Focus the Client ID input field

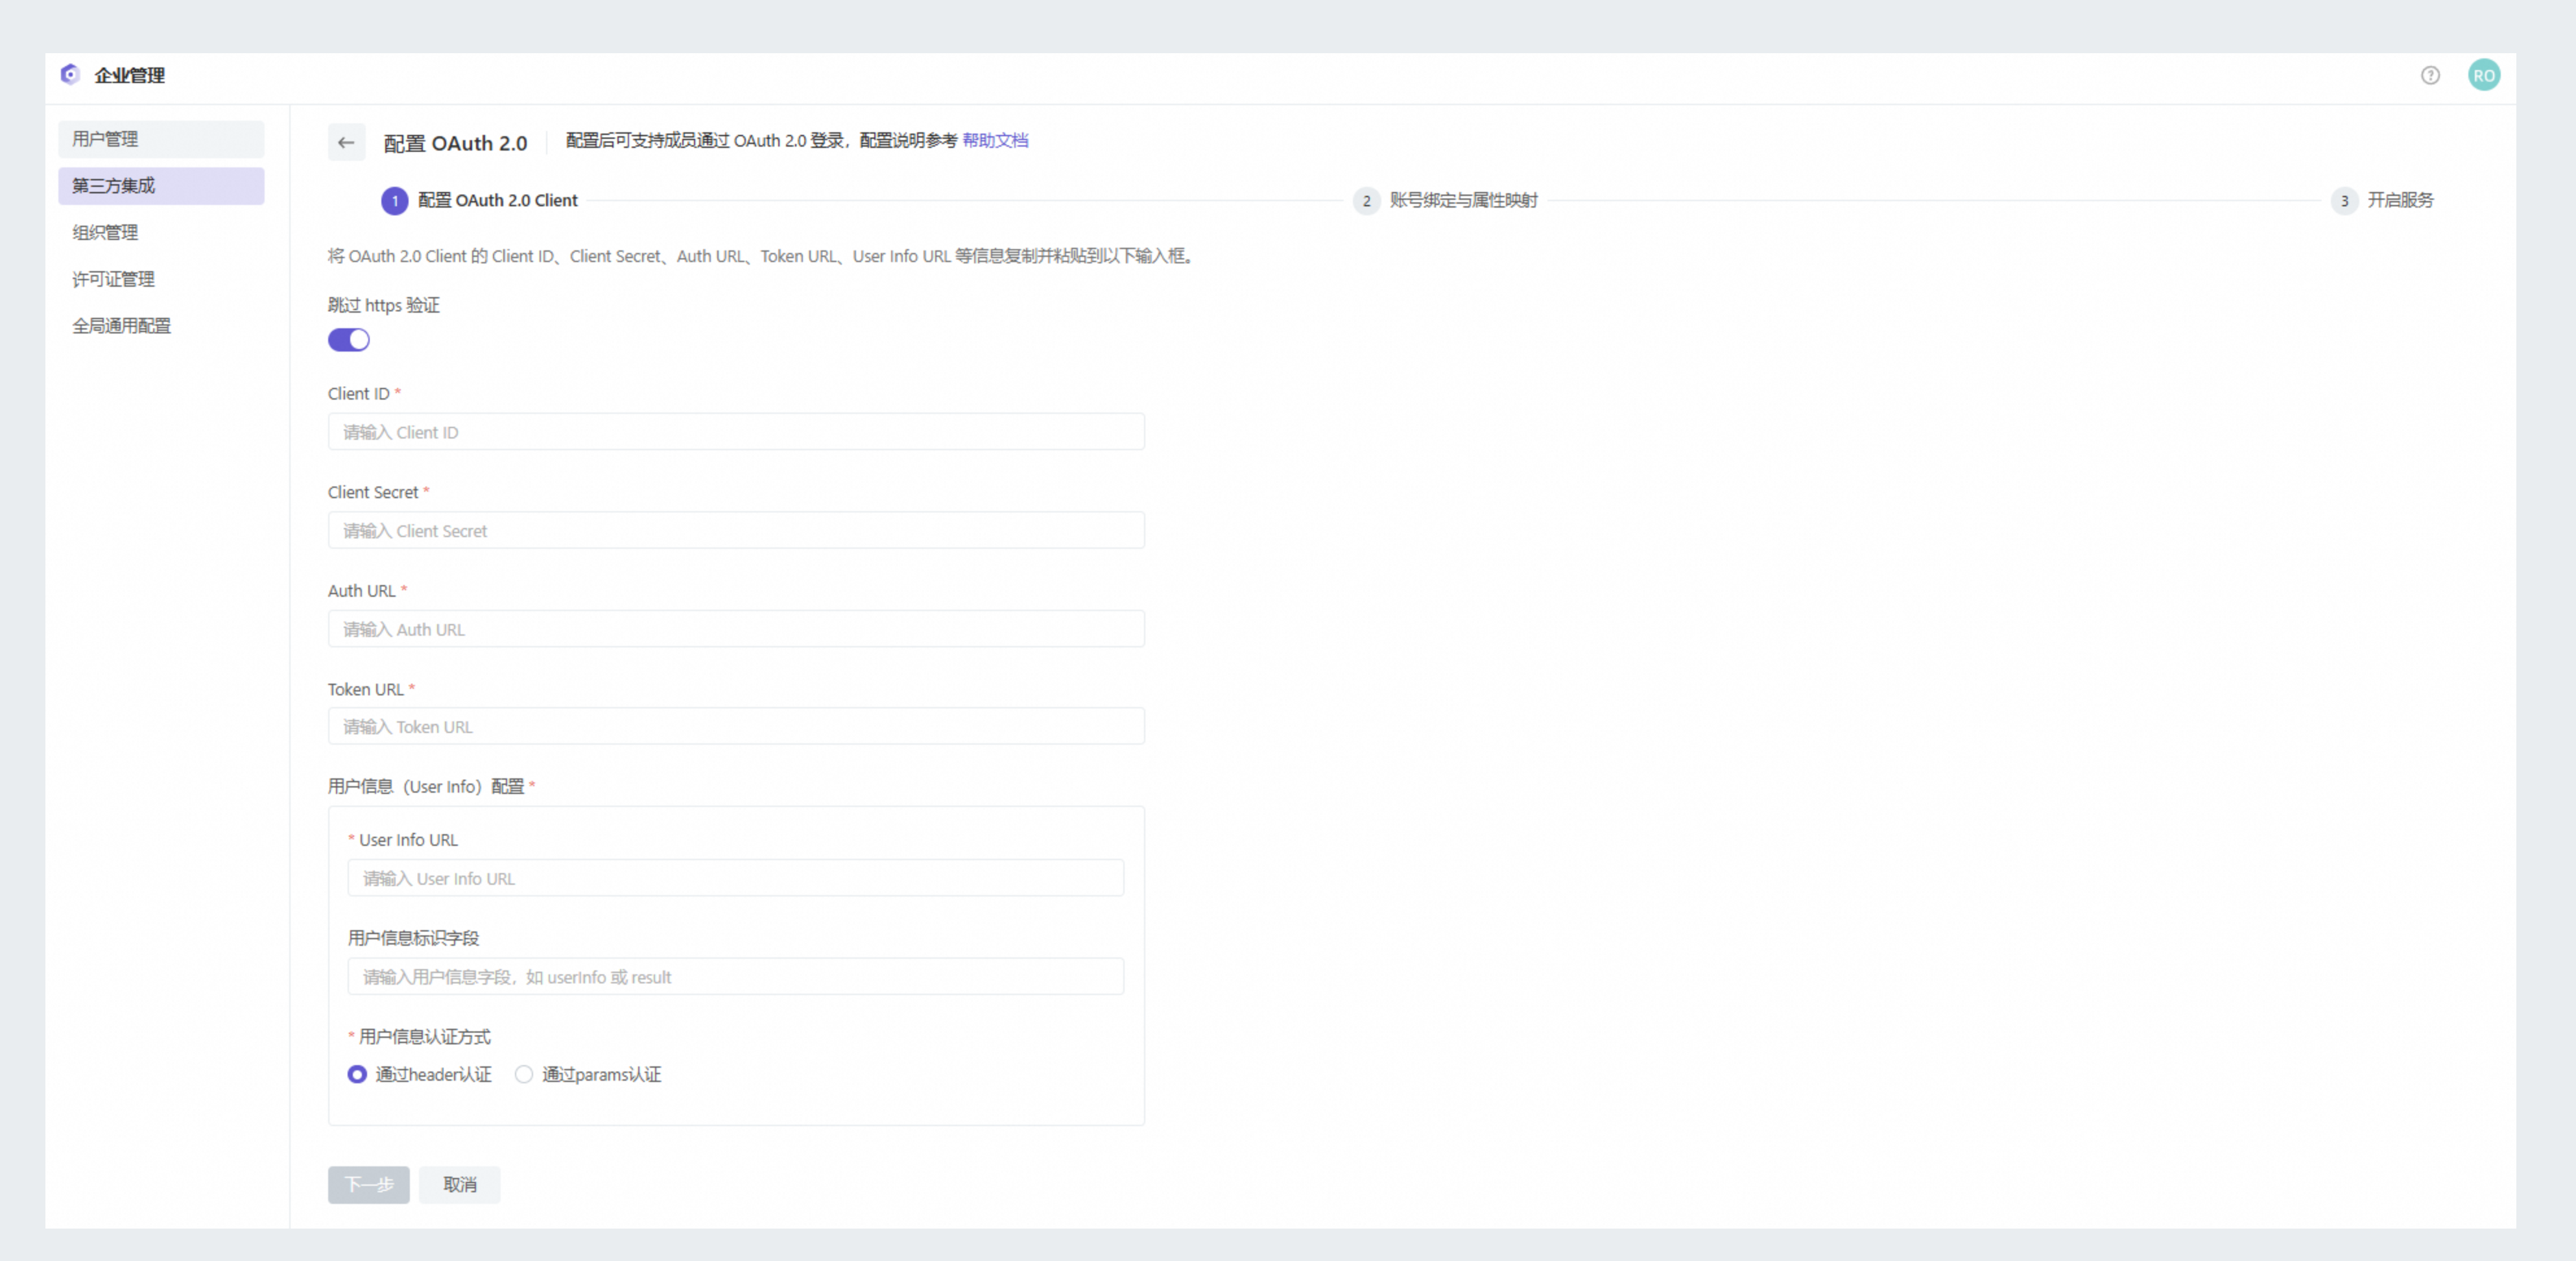click(x=736, y=432)
